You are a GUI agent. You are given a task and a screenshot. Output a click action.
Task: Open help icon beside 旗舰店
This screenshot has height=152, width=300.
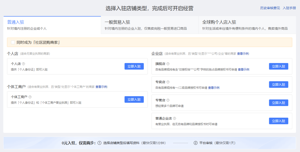[168, 64]
